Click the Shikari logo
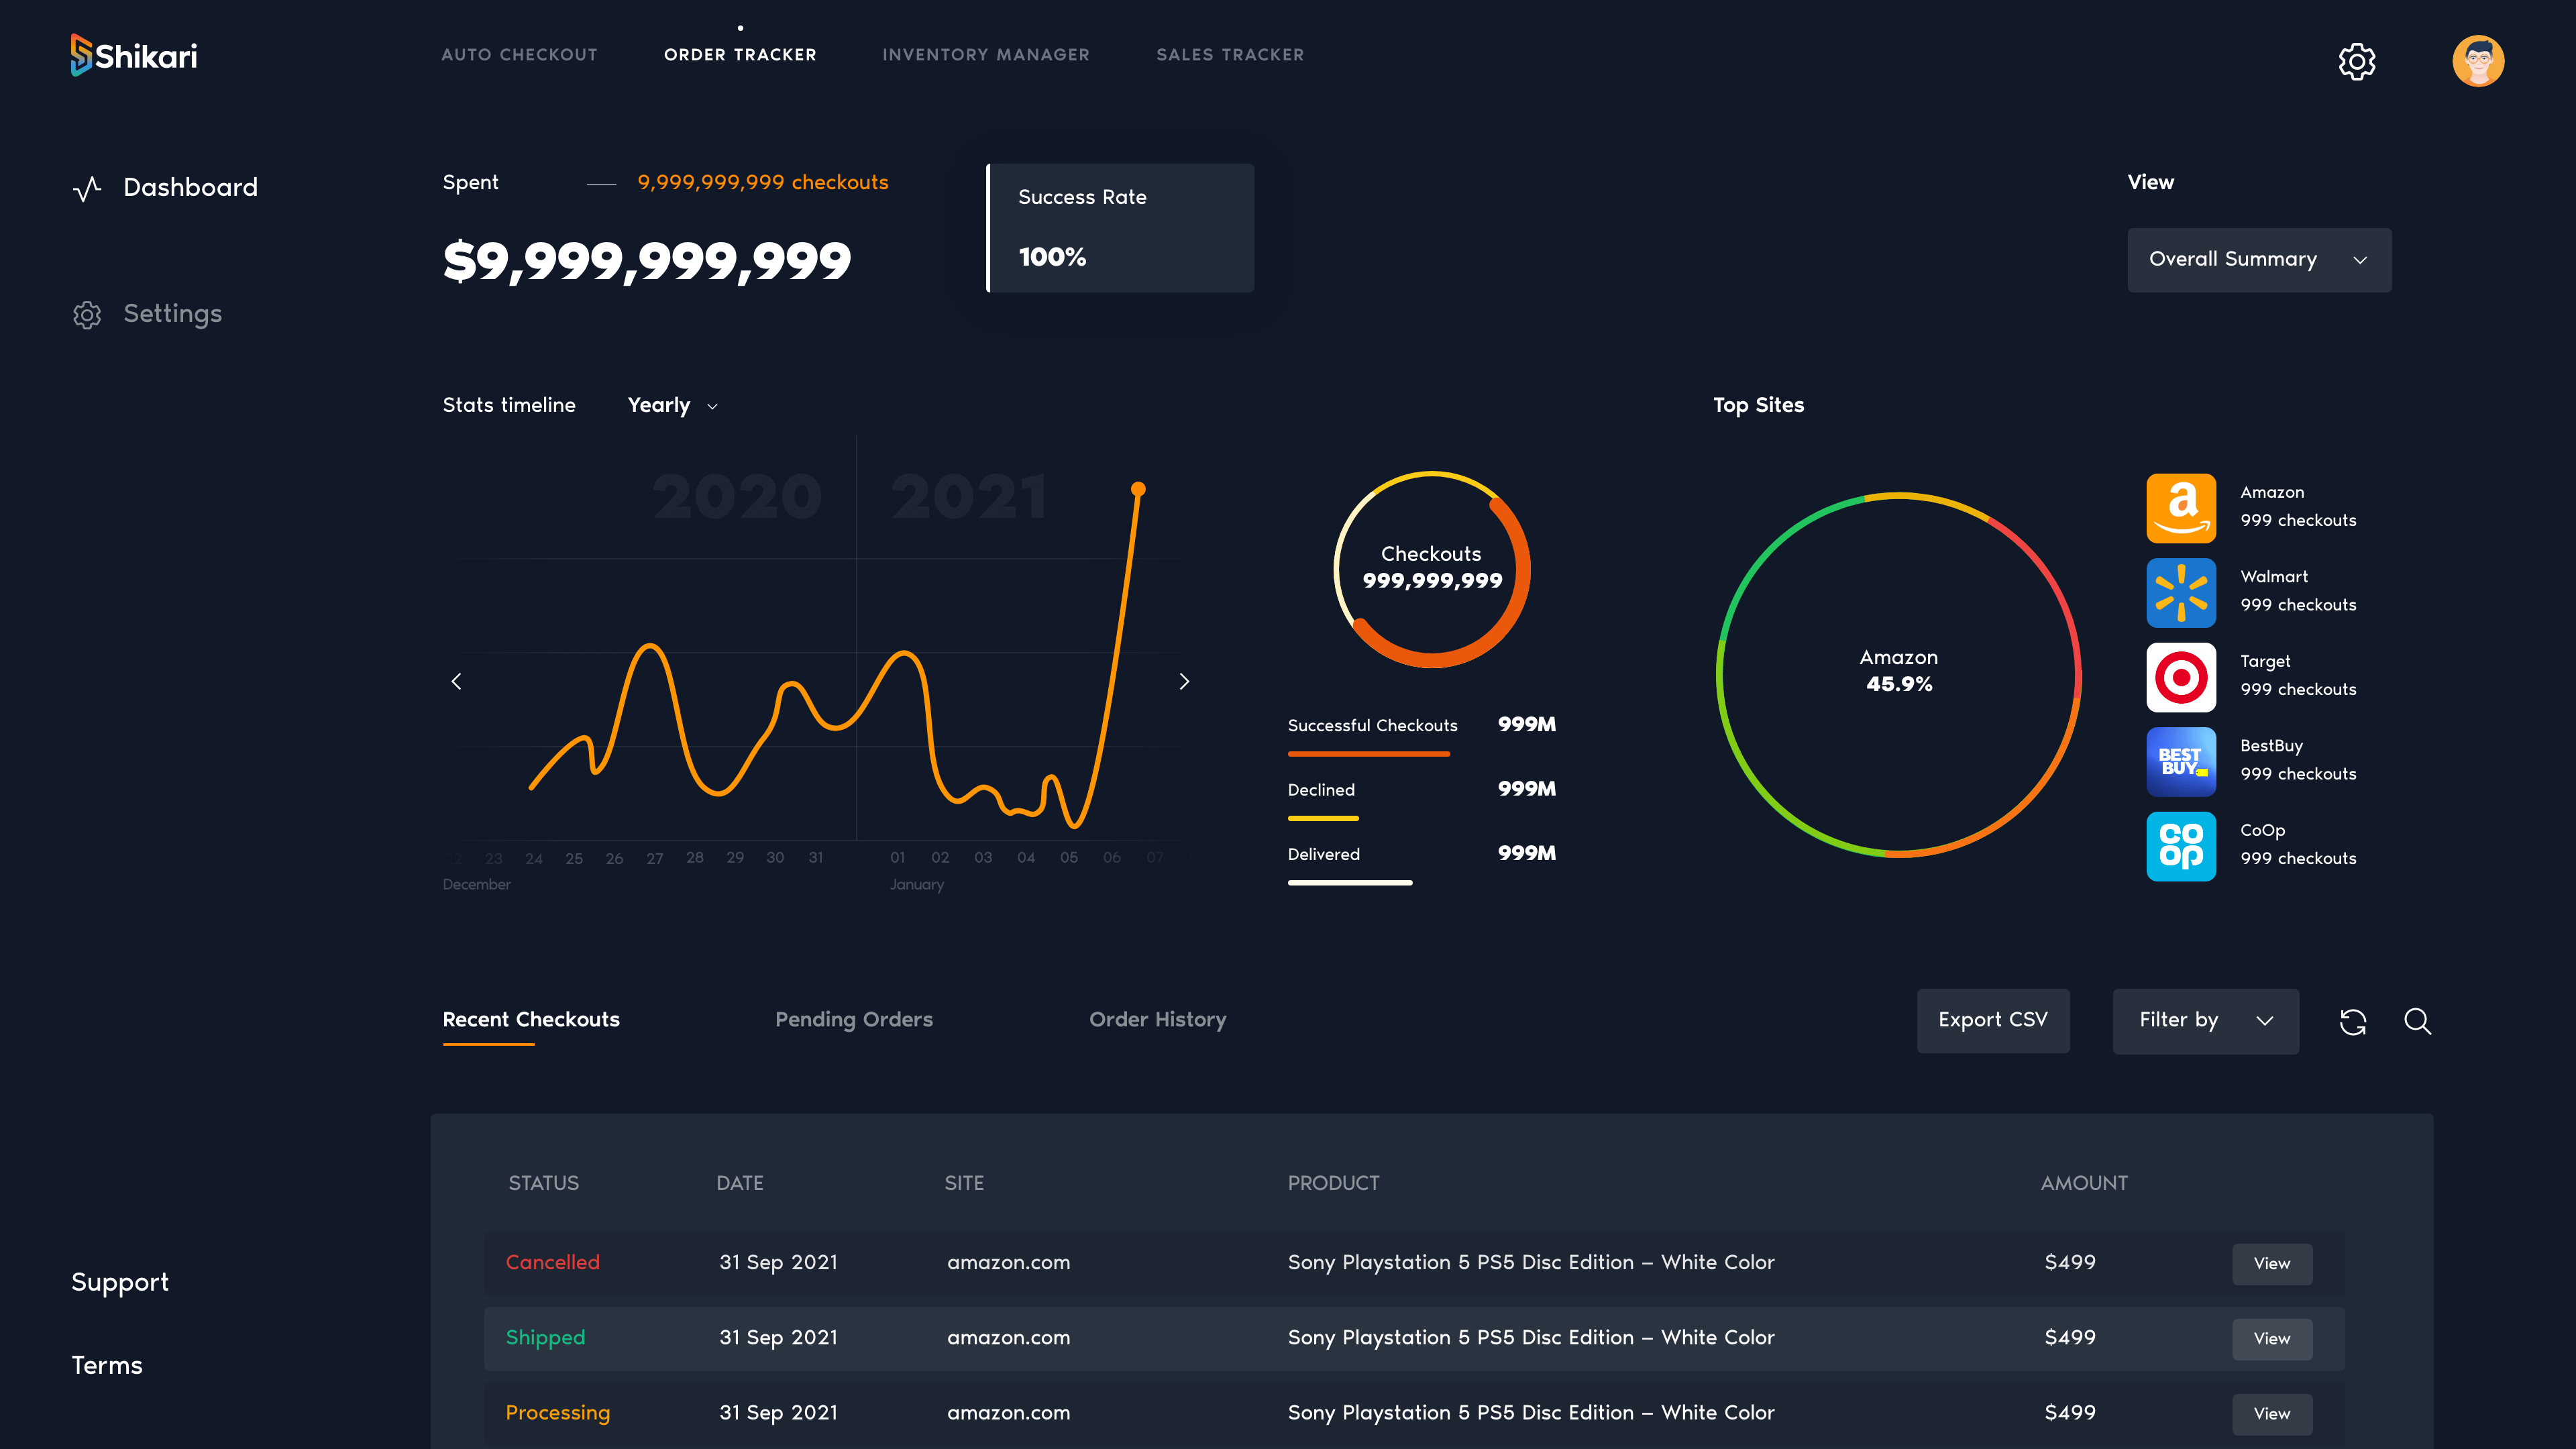This screenshot has width=2576, height=1449. click(134, 55)
